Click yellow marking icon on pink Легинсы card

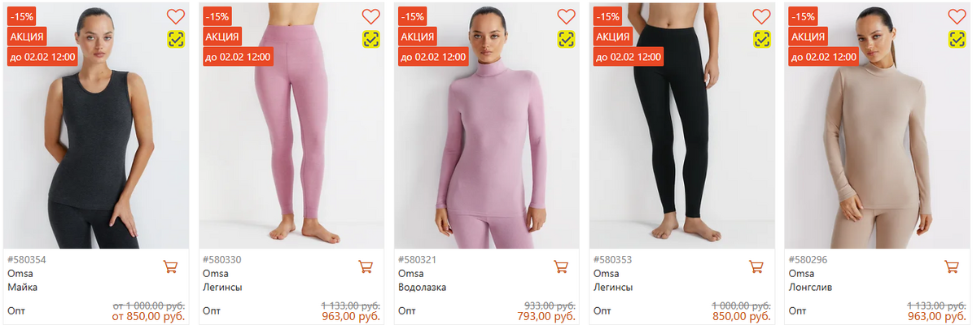[371, 39]
